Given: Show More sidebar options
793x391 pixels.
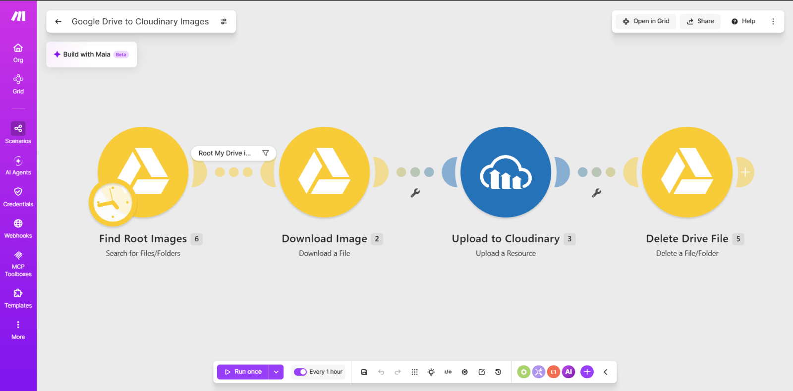Looking at the screenshot, I should coord(18,330).
